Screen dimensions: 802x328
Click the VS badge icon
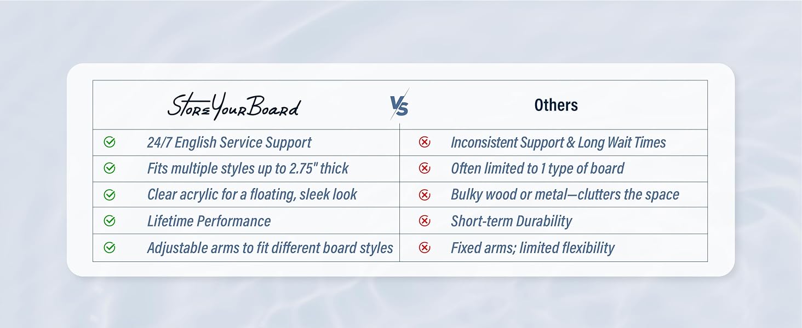coord(399,105)
